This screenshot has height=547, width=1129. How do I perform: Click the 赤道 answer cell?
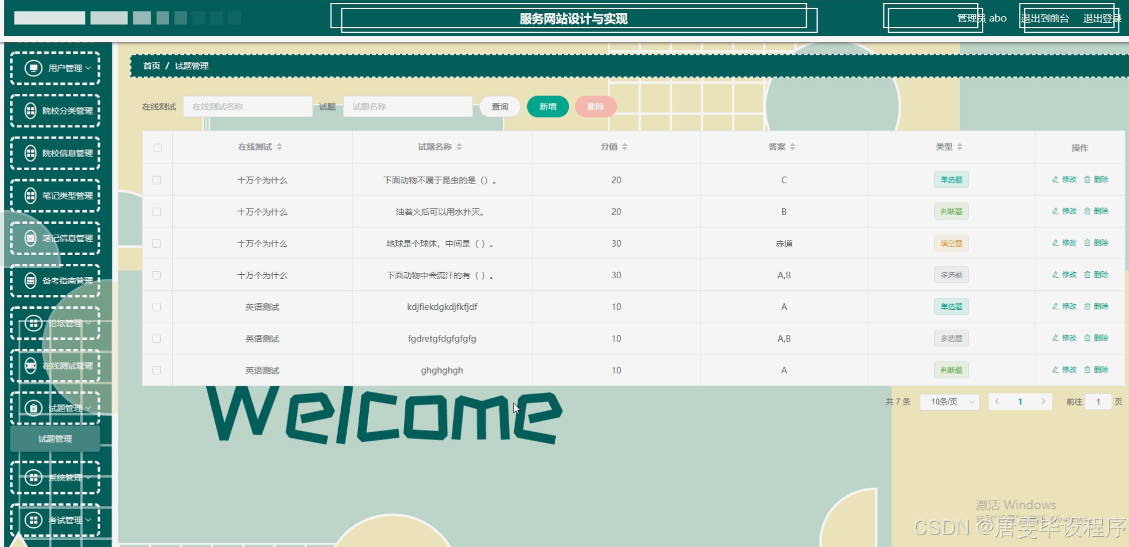tap(784, 244)
